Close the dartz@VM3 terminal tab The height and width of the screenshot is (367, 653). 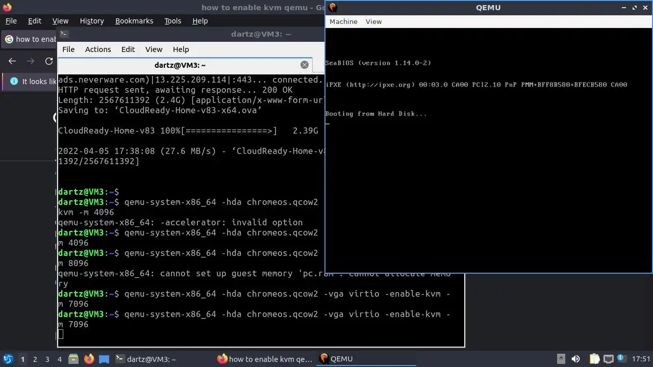pyautogui.click(x=305, y=65)
